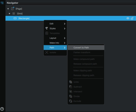Click the Templates clipboard icon

tap(47, 33)
